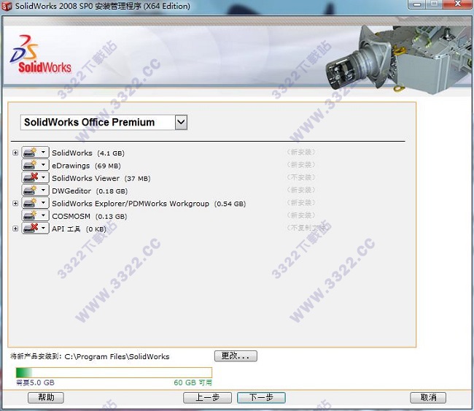Click the SolidWorks Viewer not-installed icon

(31, 178)
